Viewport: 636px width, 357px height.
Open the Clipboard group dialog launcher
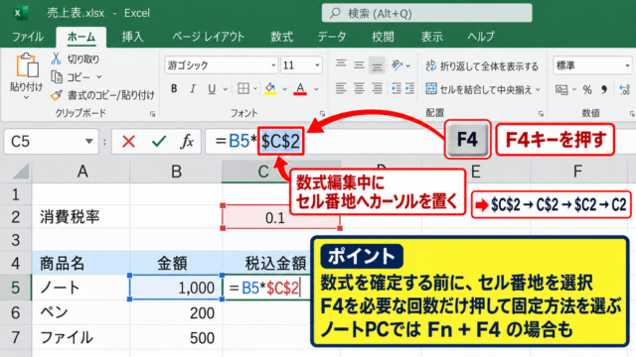(x=152, y=114)
